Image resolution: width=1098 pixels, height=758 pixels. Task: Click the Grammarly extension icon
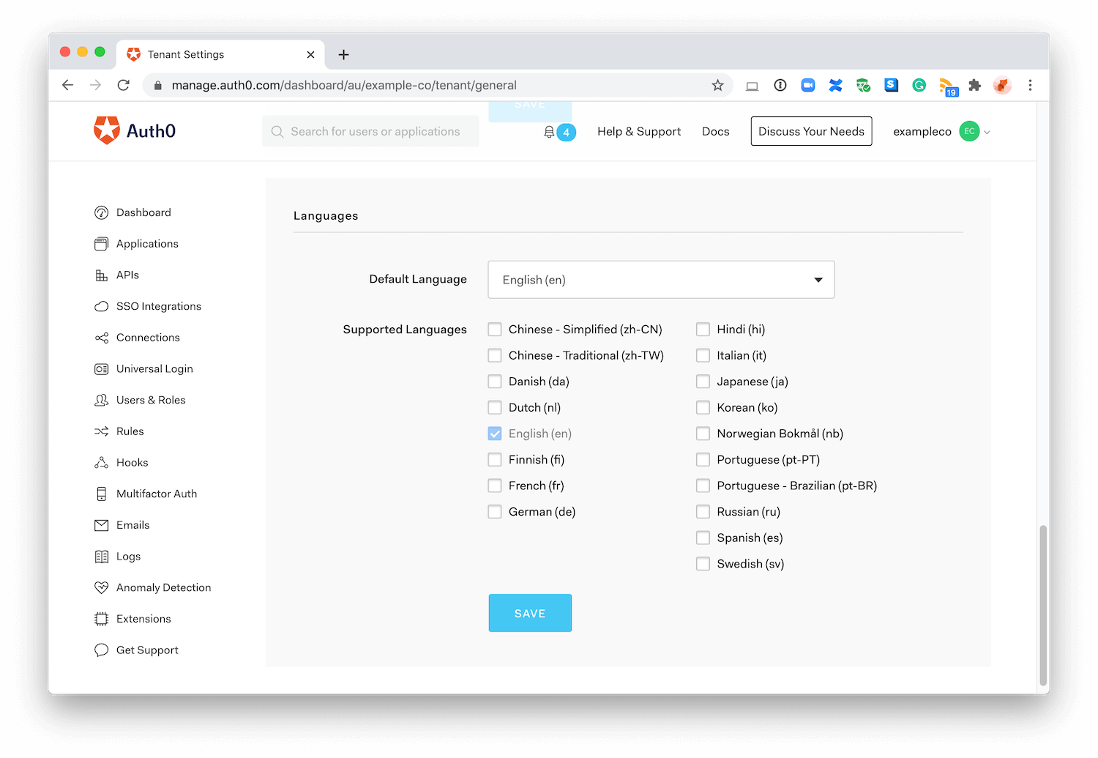click(x=919, y=85)
